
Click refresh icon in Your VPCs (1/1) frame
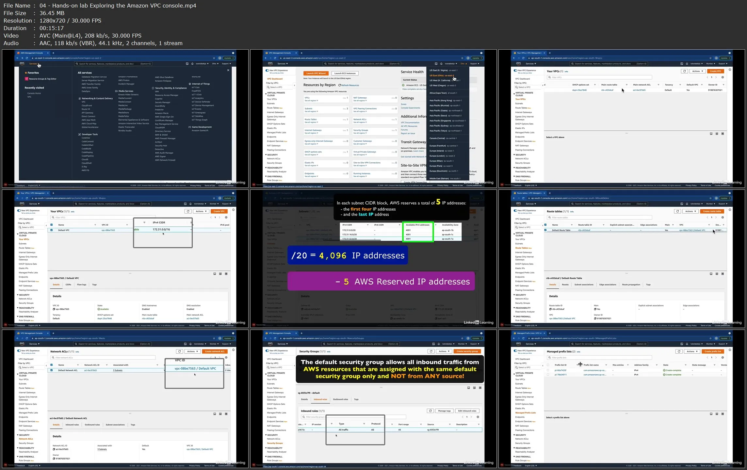pyautogui.click(x=188, y=211)
